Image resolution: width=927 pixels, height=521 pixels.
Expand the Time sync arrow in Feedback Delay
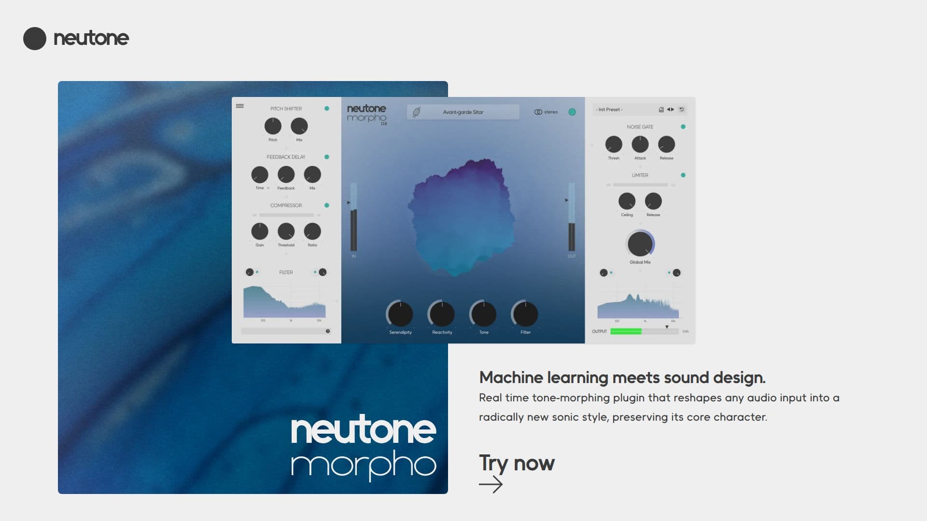coord(268,188)
